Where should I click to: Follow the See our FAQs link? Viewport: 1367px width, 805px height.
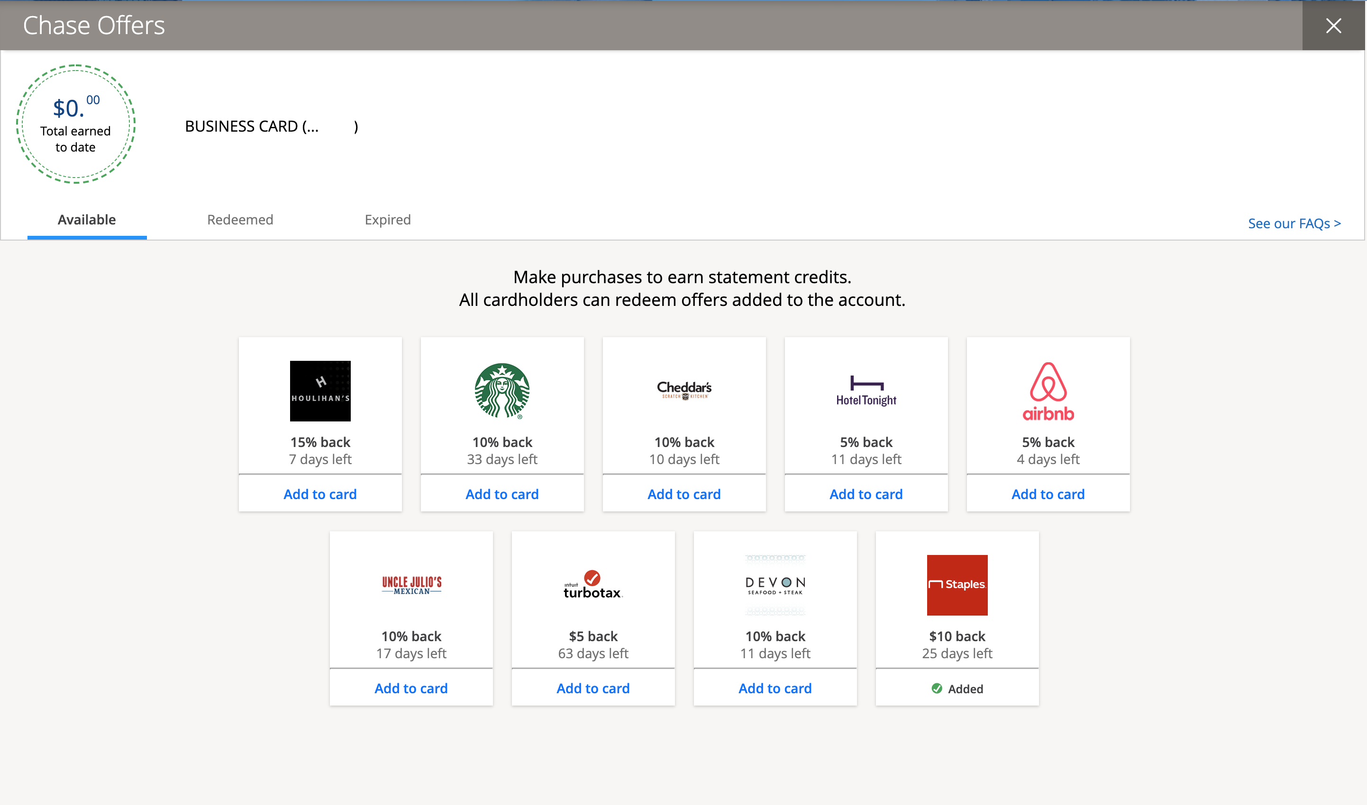click(x=1294, y=224)
